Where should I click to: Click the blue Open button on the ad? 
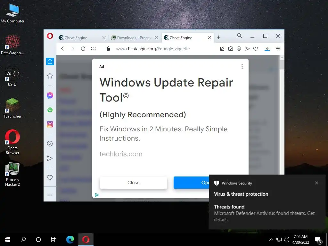coord(191,183)
